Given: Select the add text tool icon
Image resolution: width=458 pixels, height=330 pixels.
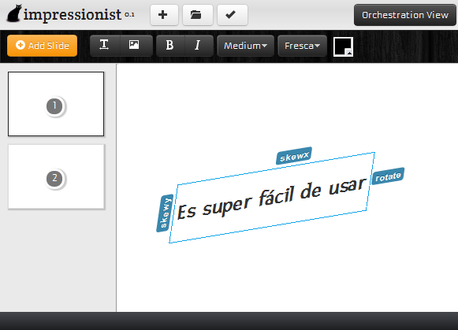Looking at the screenshot, I should pyautogui.click(x=105, y=46).
